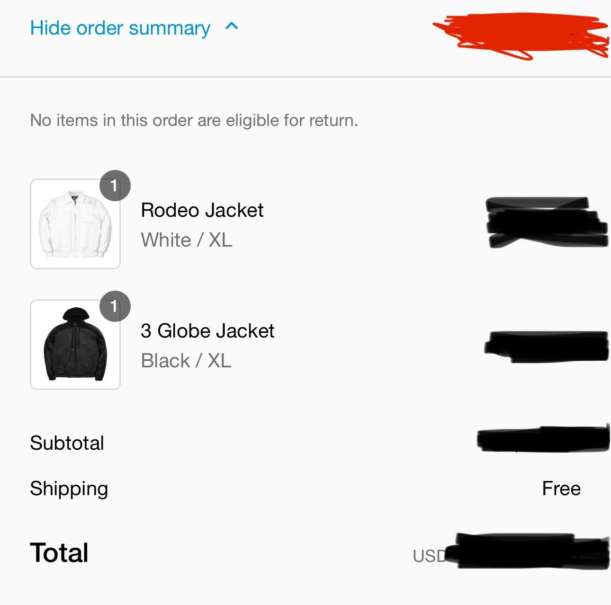The image size is (611, 605).
Task: Click the redacted 3 Globe Jacket price
Action: pyautogui.click(x=546, y=347)
